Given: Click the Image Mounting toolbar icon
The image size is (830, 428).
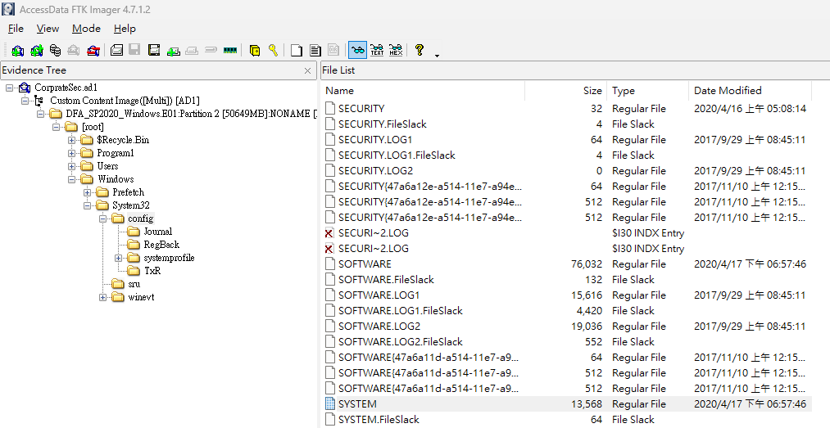Looking at the screenshot, I should (x=55, y=50).
